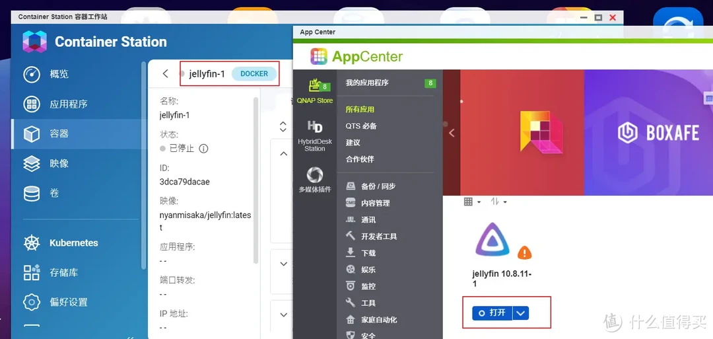Click the 工具 wrench icon
713x339 pixels.
click(350, 303)
